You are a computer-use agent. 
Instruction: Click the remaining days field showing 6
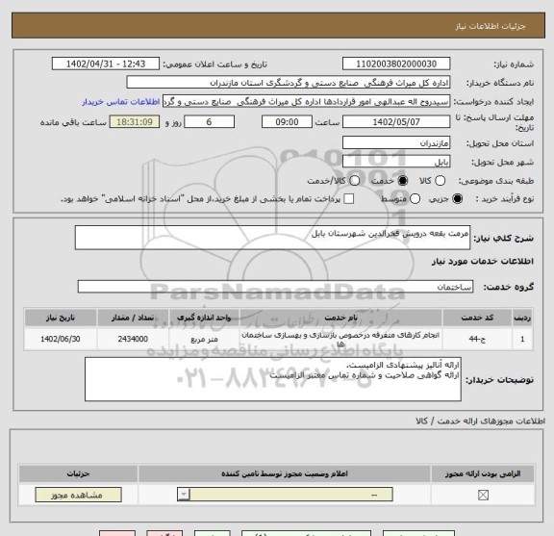(209, 122)
